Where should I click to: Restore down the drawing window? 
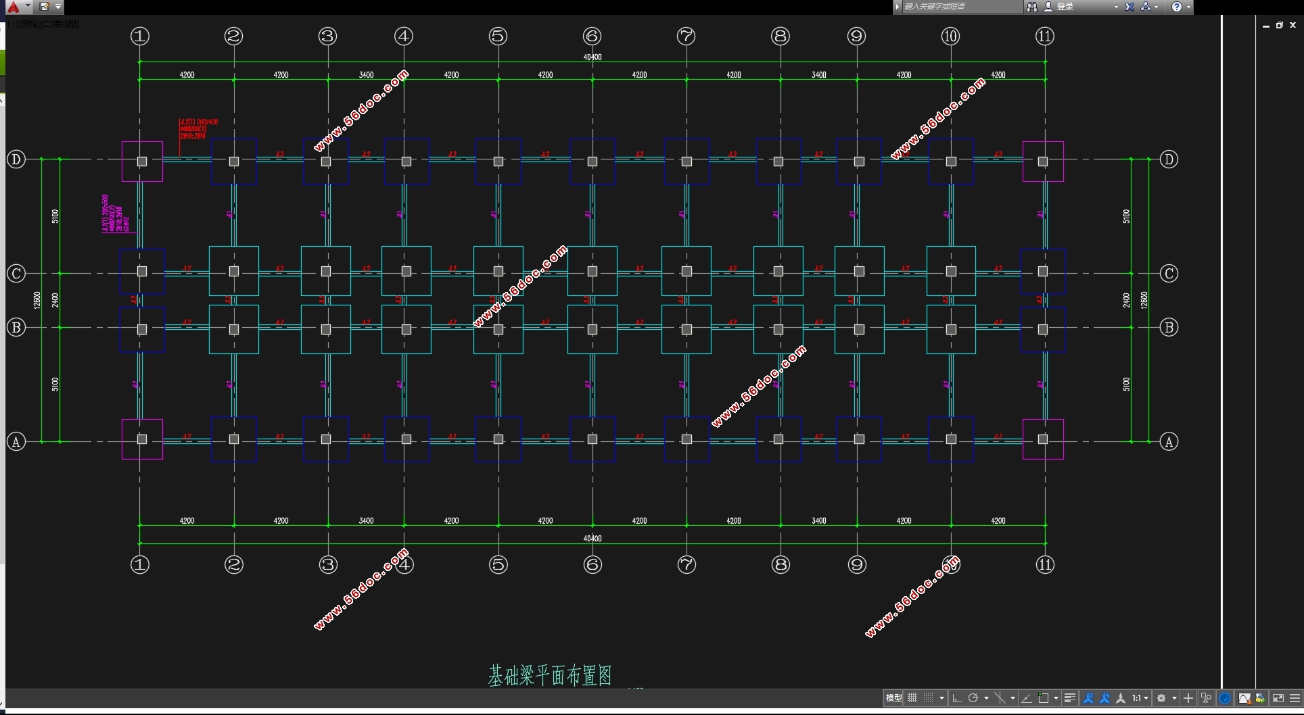(x=1280, y=25)
